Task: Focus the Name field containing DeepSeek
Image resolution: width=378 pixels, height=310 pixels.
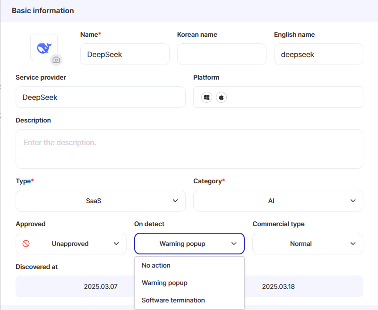Action: tap(125, 54)
